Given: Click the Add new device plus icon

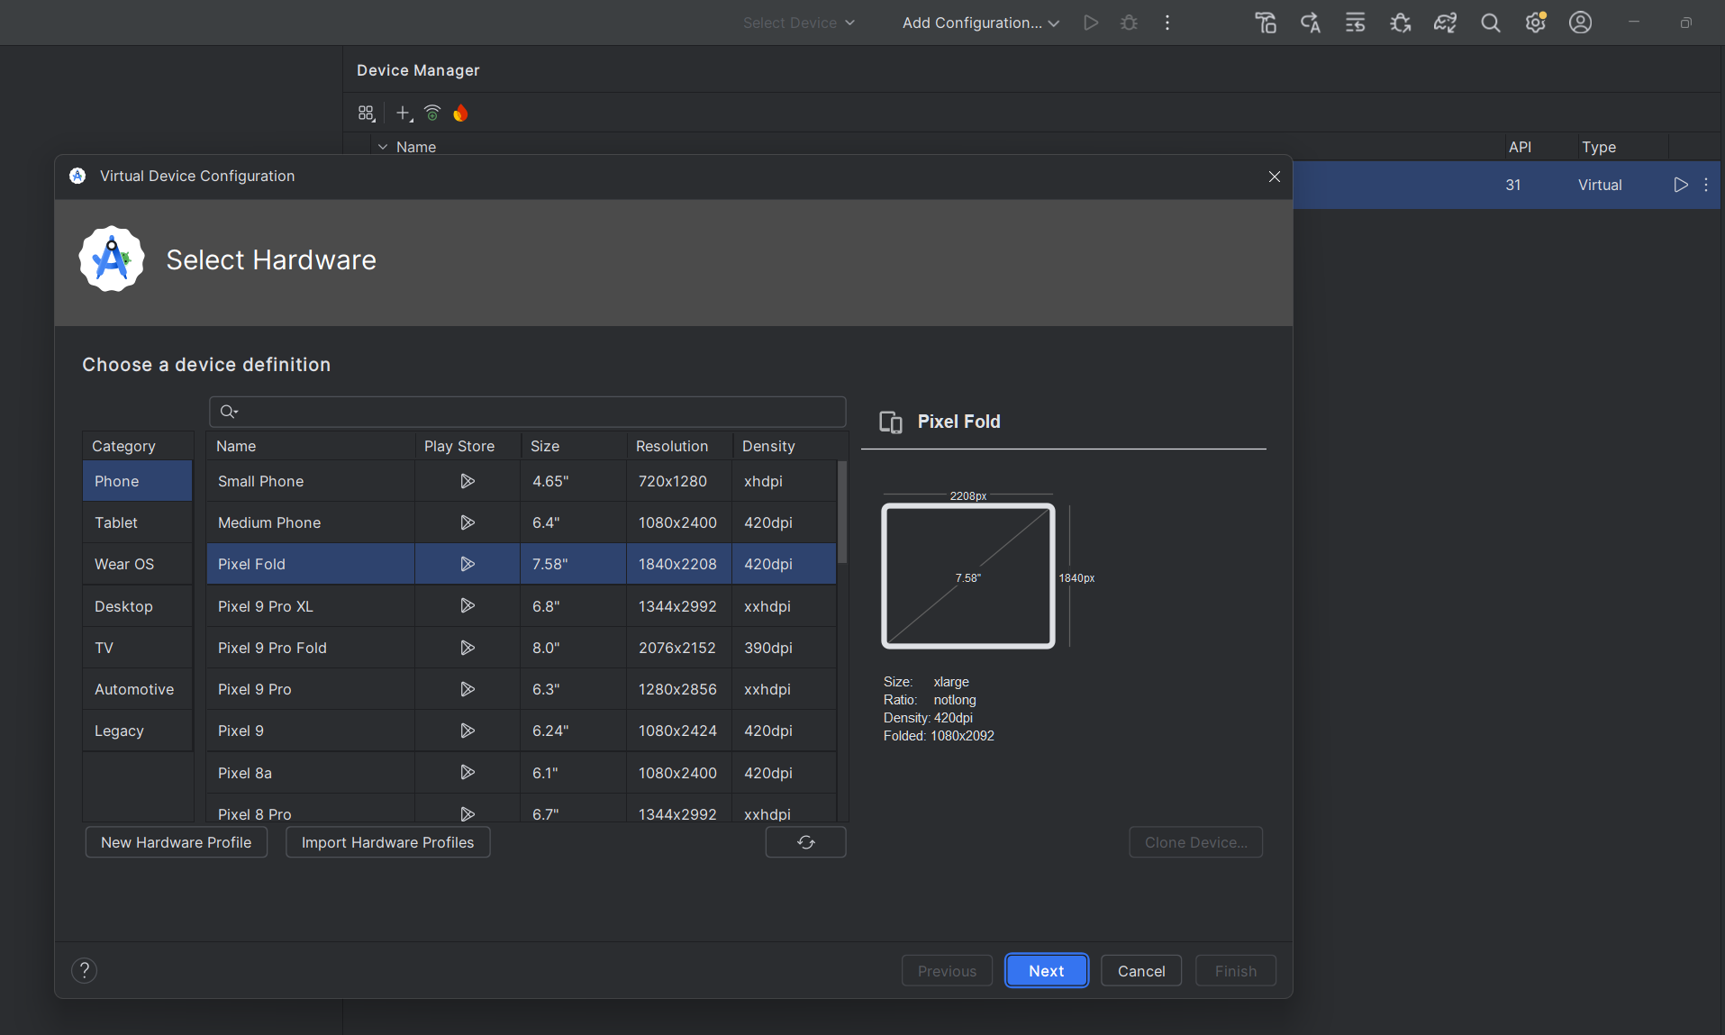Looking at the screenshot, I should tap(404, 113).
